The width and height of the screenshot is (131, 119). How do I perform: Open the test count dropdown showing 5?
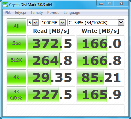(x=33, y=22)
